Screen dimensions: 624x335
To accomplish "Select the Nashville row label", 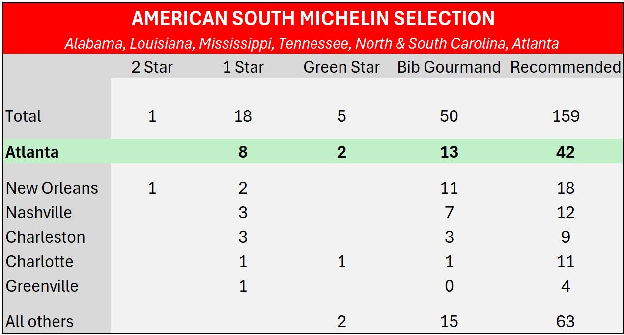I will click(39, 213).
